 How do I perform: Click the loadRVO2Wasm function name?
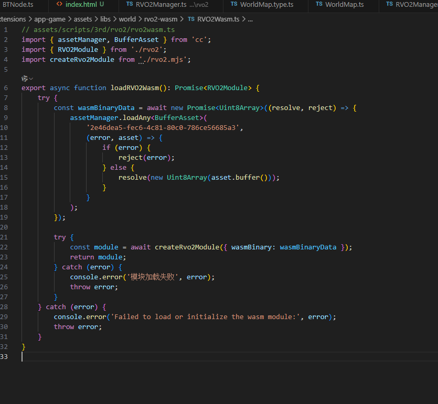[135, 88]
